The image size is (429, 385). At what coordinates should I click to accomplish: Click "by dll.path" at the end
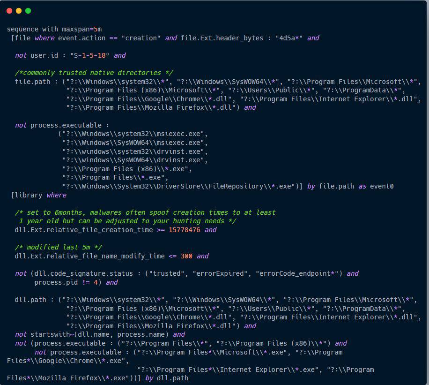click(x=167, y=378)
